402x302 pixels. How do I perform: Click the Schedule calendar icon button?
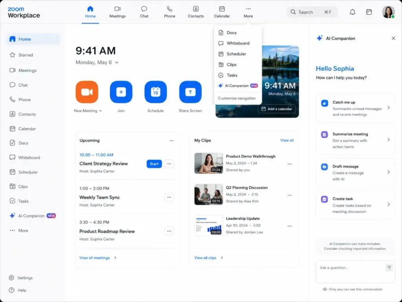point(155,92)
